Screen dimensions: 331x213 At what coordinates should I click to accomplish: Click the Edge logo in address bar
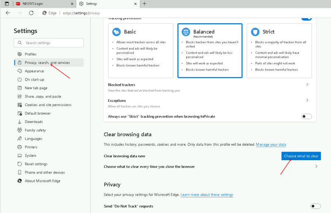[x=44, y=13]
